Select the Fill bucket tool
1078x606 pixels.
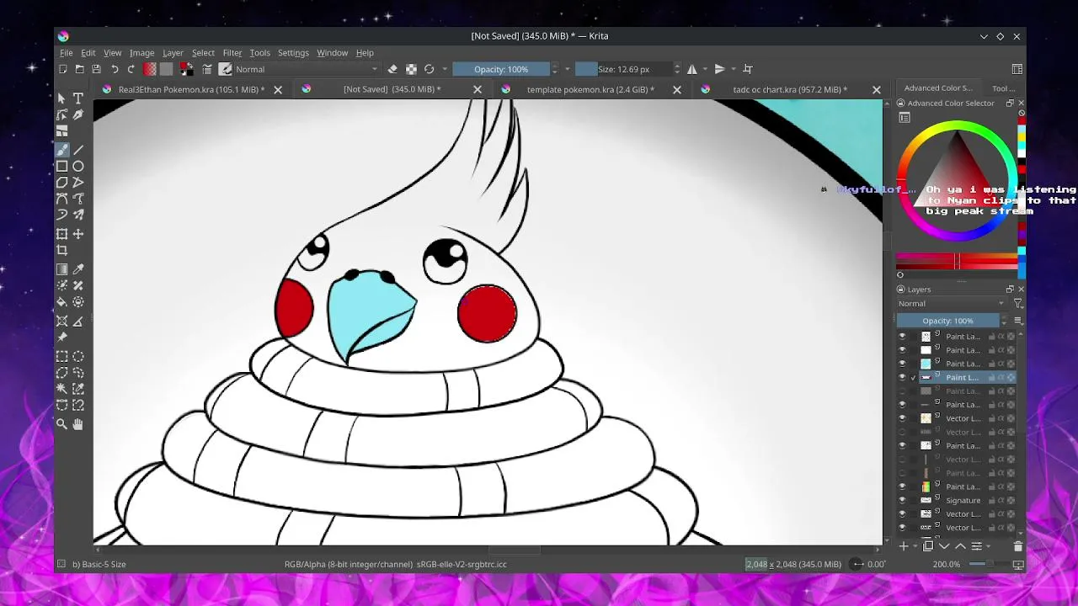[x=61, y=302]
